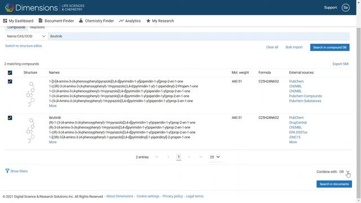The image size is (361, 203).
Task: Click the Clear all link
Action: click(272, 47)
